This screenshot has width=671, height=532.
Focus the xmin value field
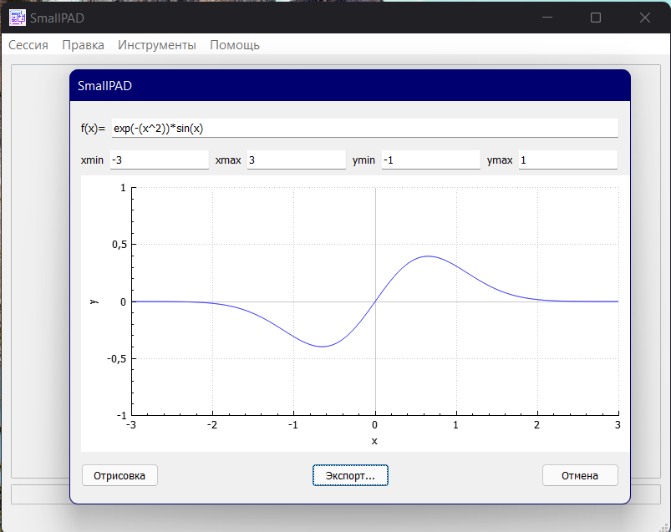tap(158, 160)
